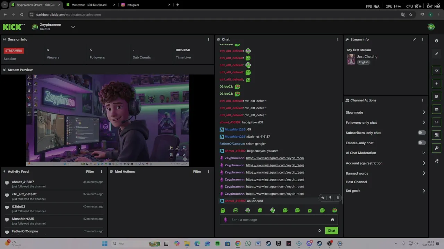
Task: Click the Send a message field
Action: (279, 220)
